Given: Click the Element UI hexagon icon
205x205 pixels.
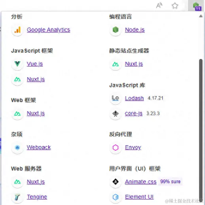Looking at the screenshot, I should pos(116,197).
